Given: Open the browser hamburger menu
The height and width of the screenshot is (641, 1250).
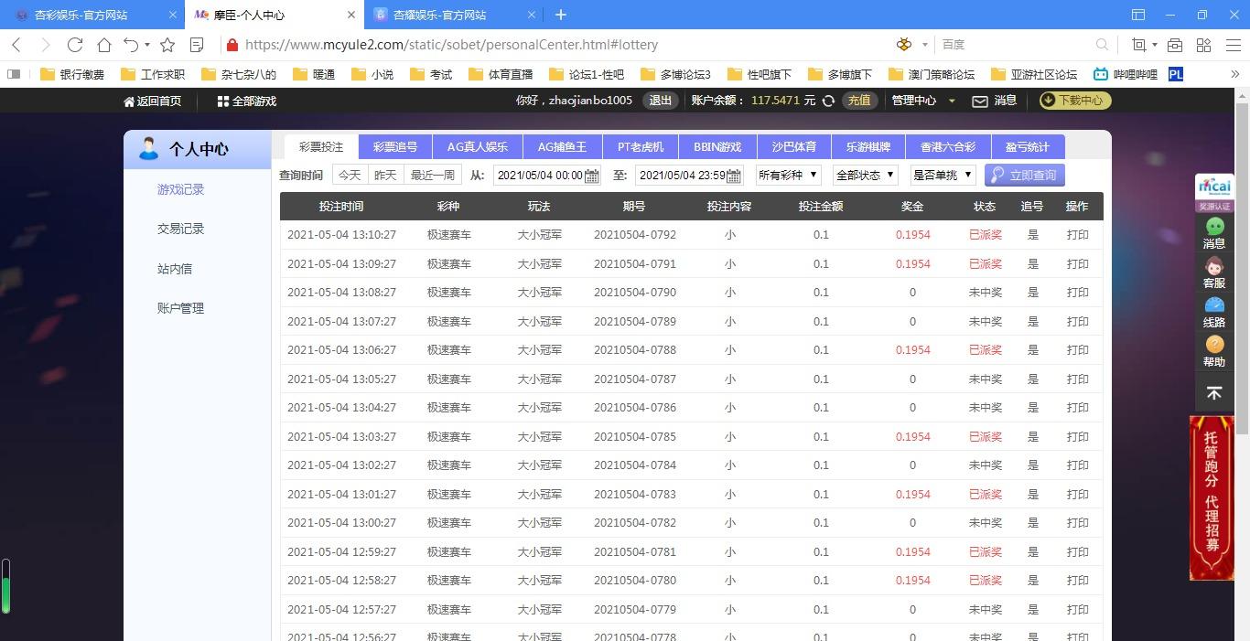Looking at the screenshot, I should pos(1233,45).
